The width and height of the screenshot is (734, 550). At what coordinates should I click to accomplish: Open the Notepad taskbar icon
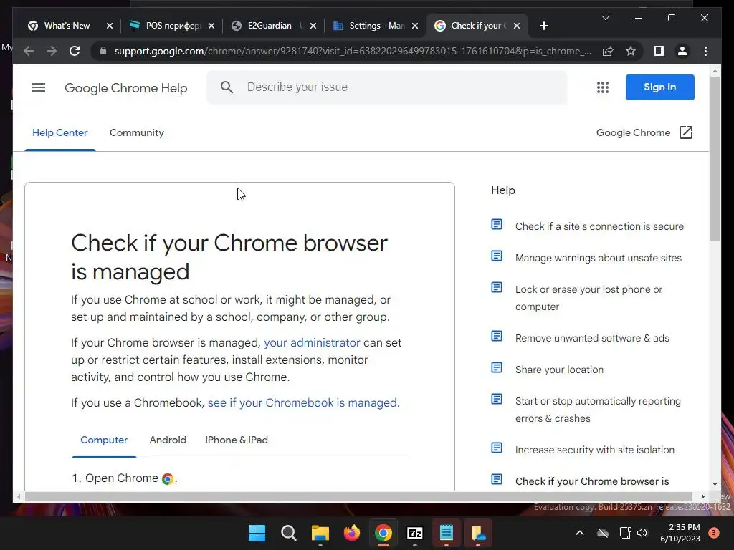[x=446, y=533]
